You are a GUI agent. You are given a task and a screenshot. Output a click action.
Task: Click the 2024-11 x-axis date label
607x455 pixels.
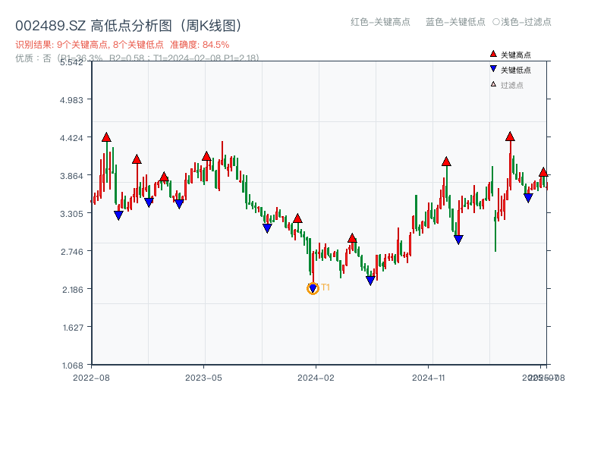click(x=429, y=378)
